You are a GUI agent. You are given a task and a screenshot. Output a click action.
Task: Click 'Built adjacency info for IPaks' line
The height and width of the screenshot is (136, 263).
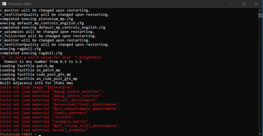(x=36, y=83)
